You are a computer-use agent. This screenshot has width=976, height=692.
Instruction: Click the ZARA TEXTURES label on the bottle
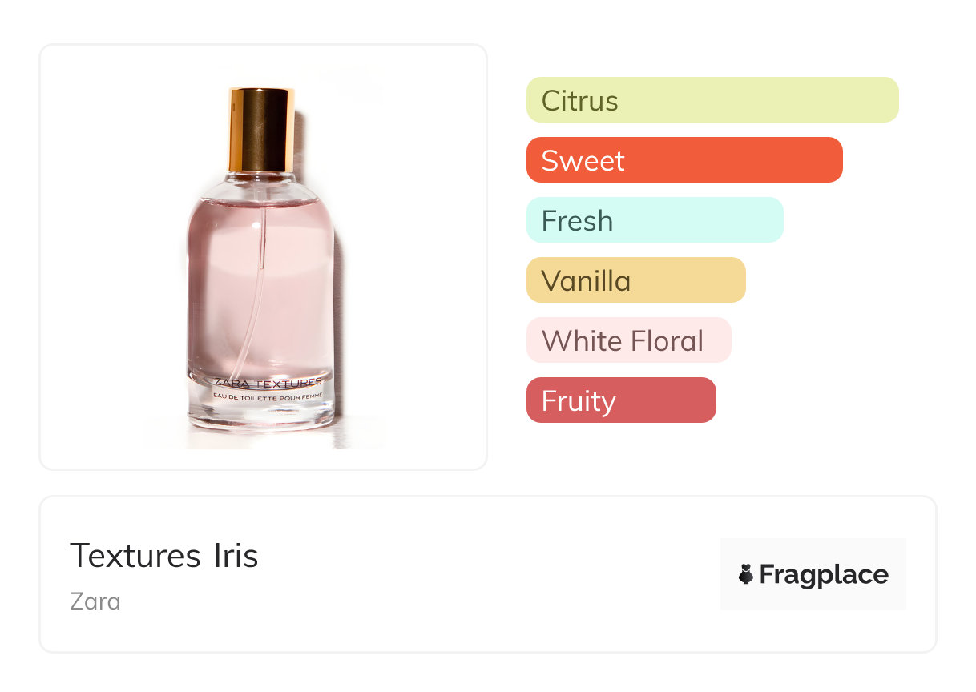[x=268, y=382]
